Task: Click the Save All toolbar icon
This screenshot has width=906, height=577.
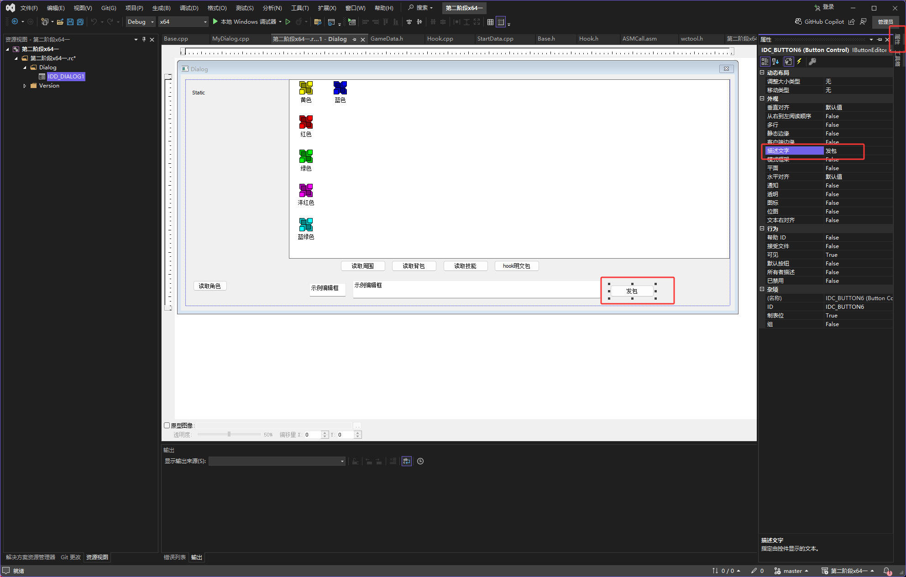Action: tap(80, 22)
